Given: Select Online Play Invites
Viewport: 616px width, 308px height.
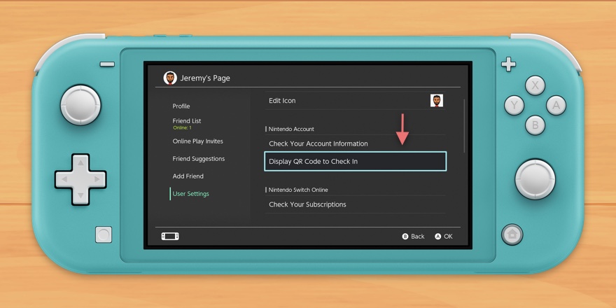Looking at the screenshot, I should click(198, 141).
